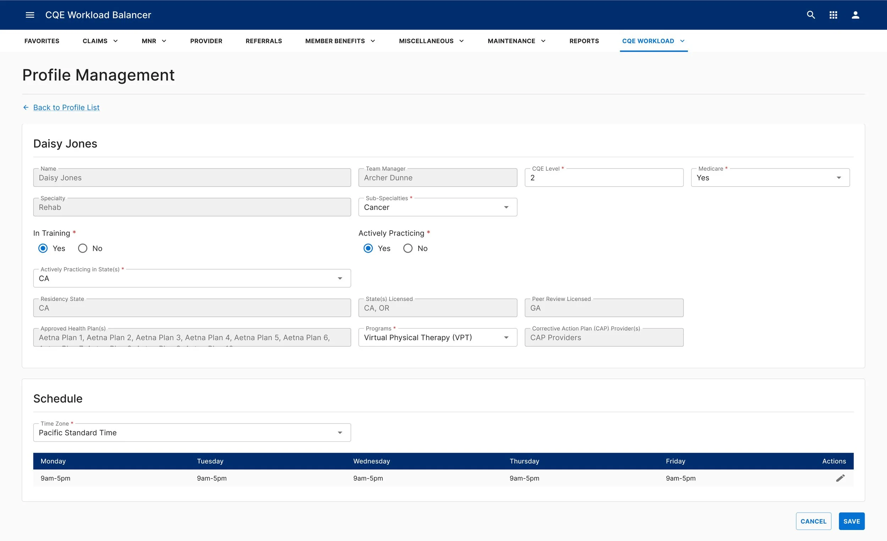Click the CQE Level input field

604,178
